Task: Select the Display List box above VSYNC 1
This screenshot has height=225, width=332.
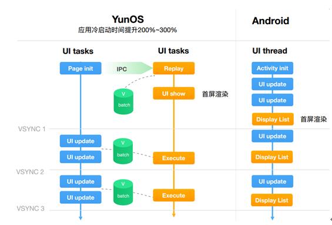Action: (x=273, y=119)
